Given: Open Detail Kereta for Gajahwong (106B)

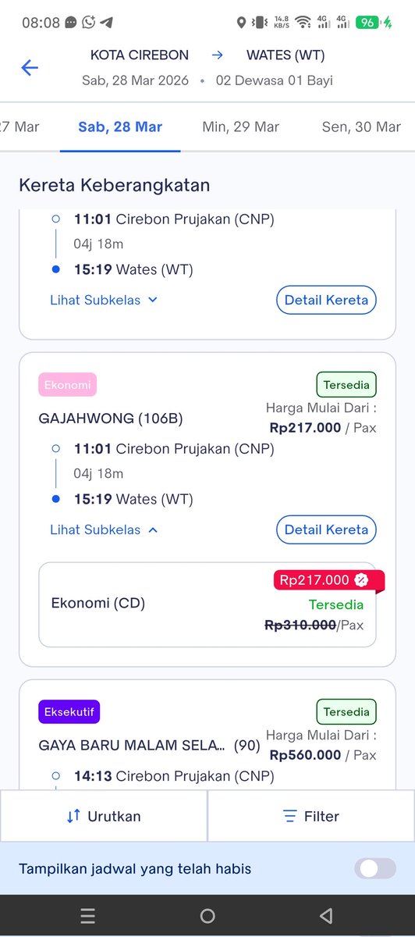Looking at the screenshot, I should pyautogui.click(x=326, y=529).
